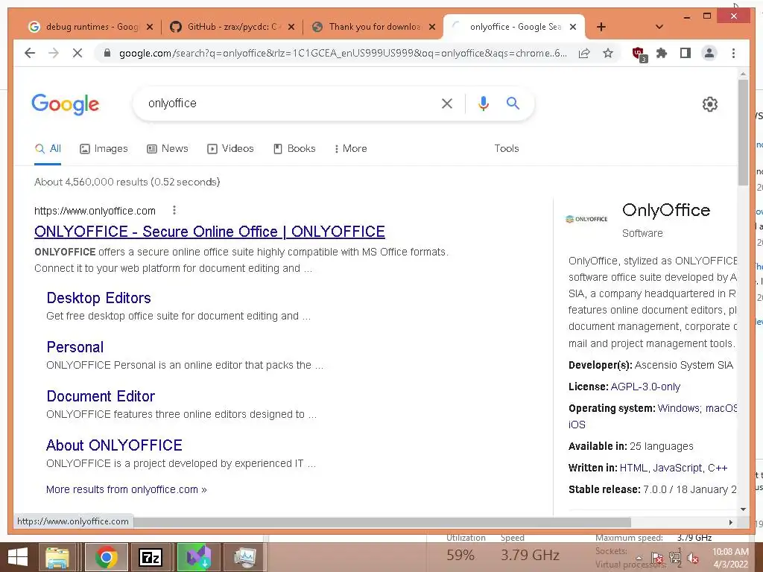Image resolution: width=763 pixels, height=572 pixels.
Task: Open the Windows Start menu
Action: coord(18,557)
